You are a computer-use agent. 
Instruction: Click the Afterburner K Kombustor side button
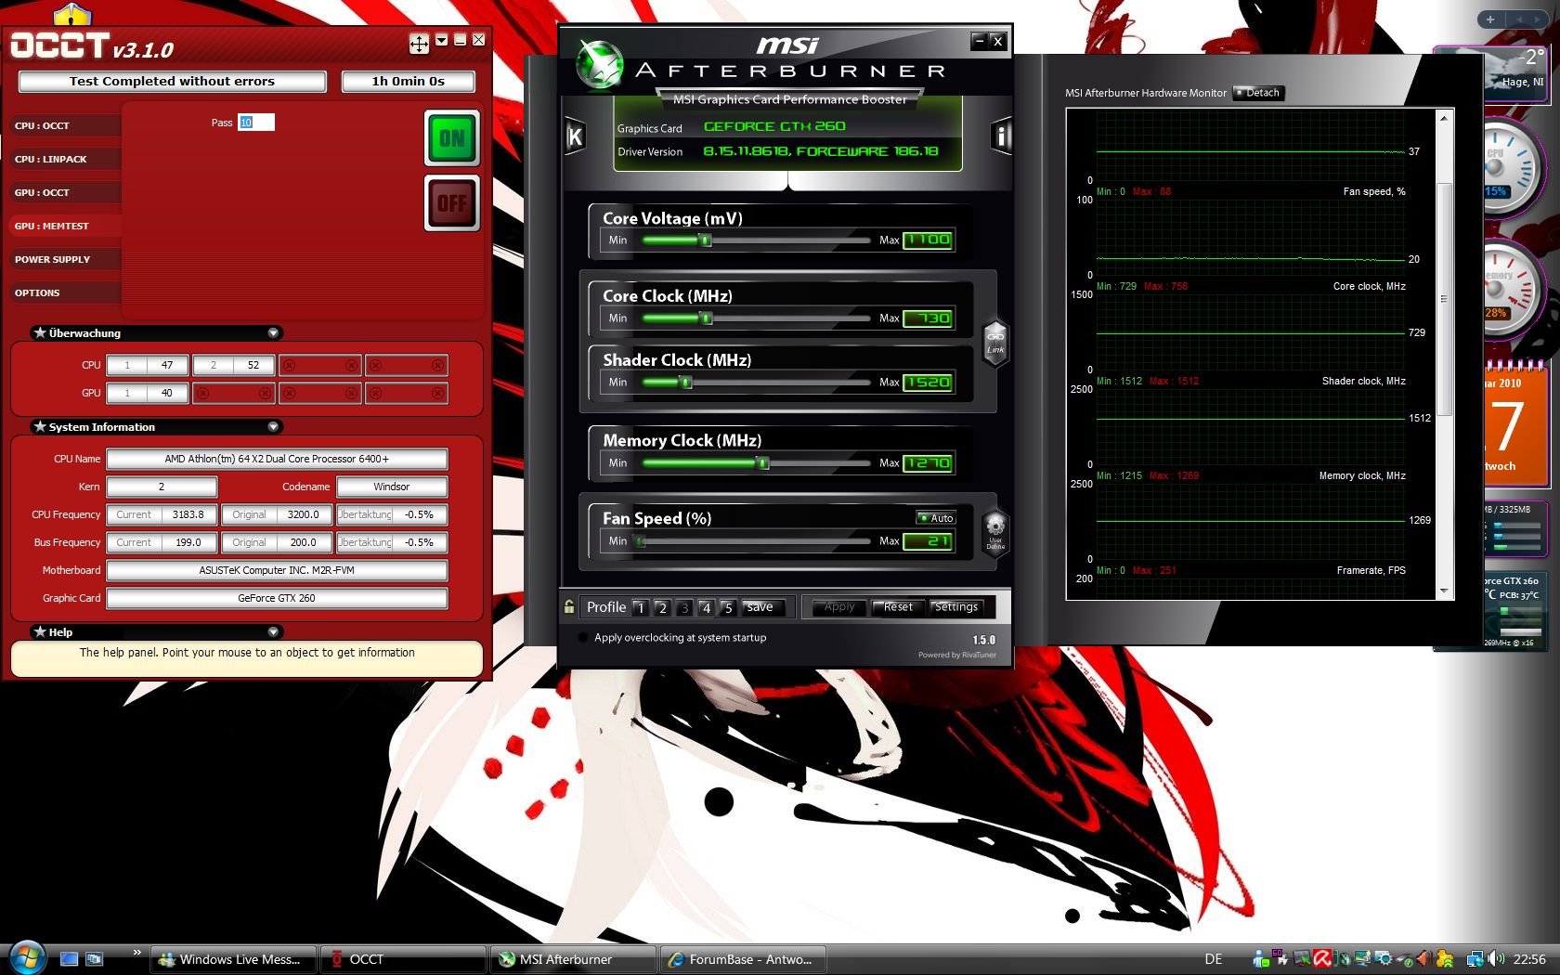coord(575,136)
